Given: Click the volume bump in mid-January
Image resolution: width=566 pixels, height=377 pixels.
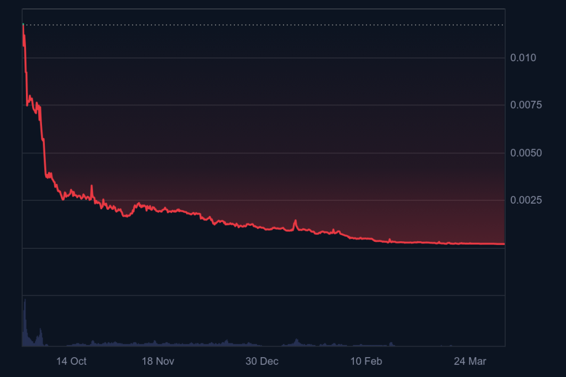Looking at the screenshot, I should coord(296,341).
